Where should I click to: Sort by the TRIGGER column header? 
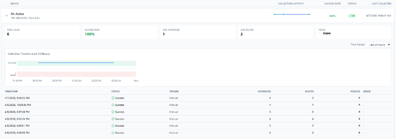(x=174, y=91)
